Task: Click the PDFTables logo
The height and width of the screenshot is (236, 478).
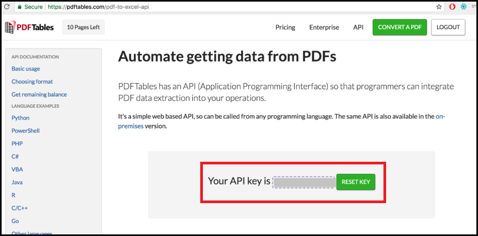Action: point(30,27)
